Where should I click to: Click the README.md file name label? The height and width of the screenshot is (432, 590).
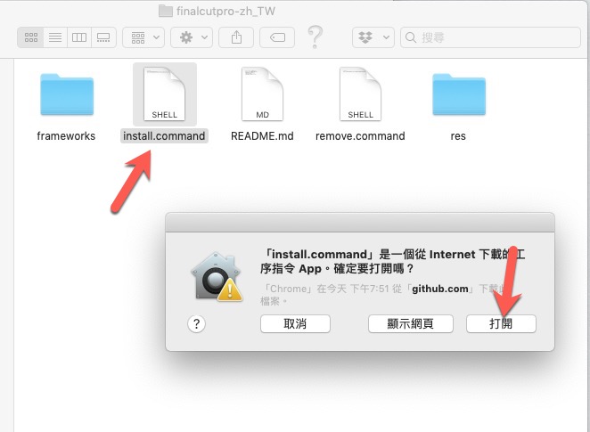[262, 136]
